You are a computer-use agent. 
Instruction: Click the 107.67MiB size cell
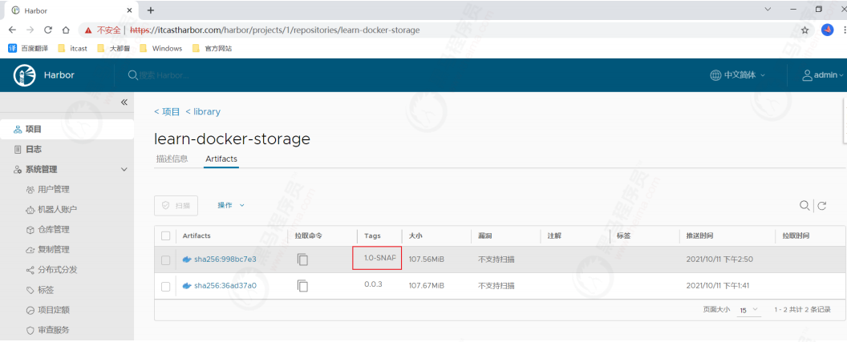(426, 285)
